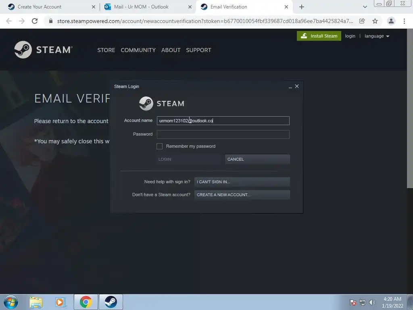
Task: Click the browser address bar URL
Action: click(205, 21)
